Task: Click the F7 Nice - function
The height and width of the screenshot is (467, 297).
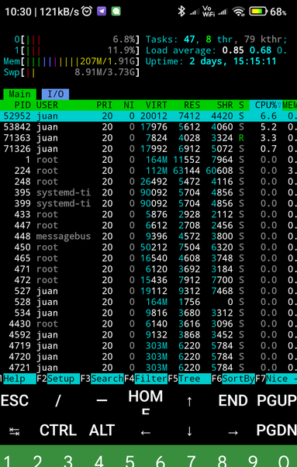Action: (276, 379)
